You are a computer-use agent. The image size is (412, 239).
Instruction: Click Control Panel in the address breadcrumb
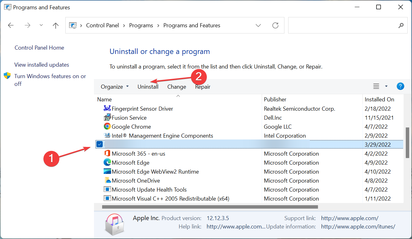click(103, 25)
